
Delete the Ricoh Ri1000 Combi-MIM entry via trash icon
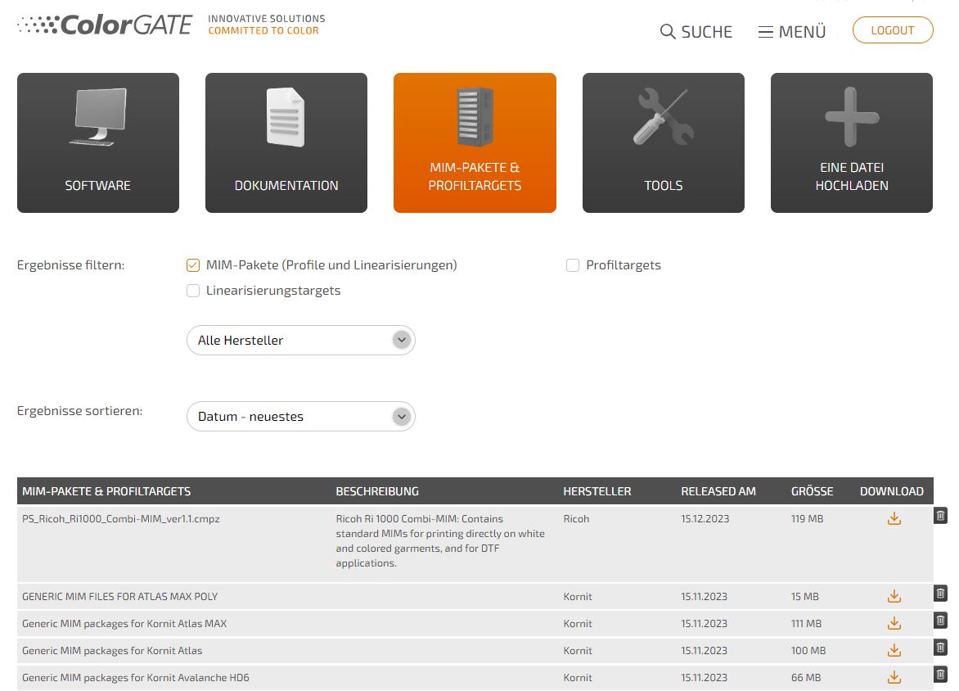pyautogui.click(x=940, y=516)
